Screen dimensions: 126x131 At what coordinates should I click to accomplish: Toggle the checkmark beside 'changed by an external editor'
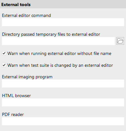point(4,65)
